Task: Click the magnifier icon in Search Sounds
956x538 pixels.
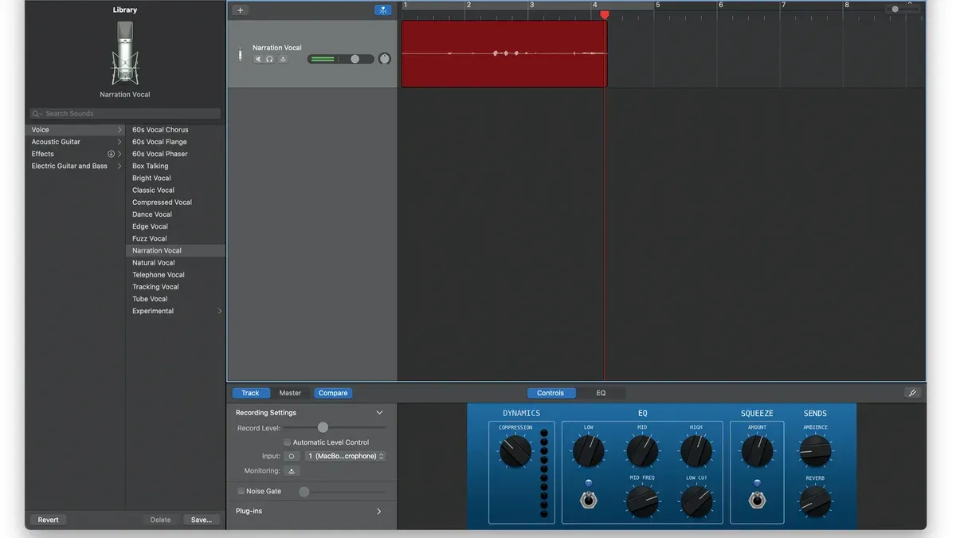Action: (37, 114)
